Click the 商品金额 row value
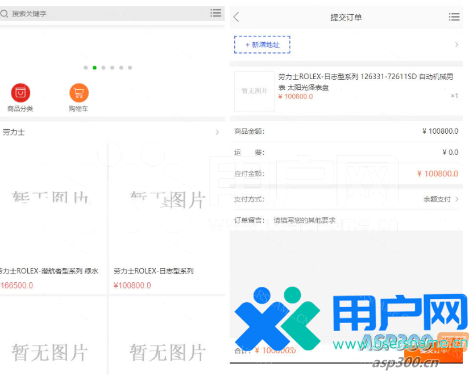This screenshot has width=469, height=375. (440, 131)
